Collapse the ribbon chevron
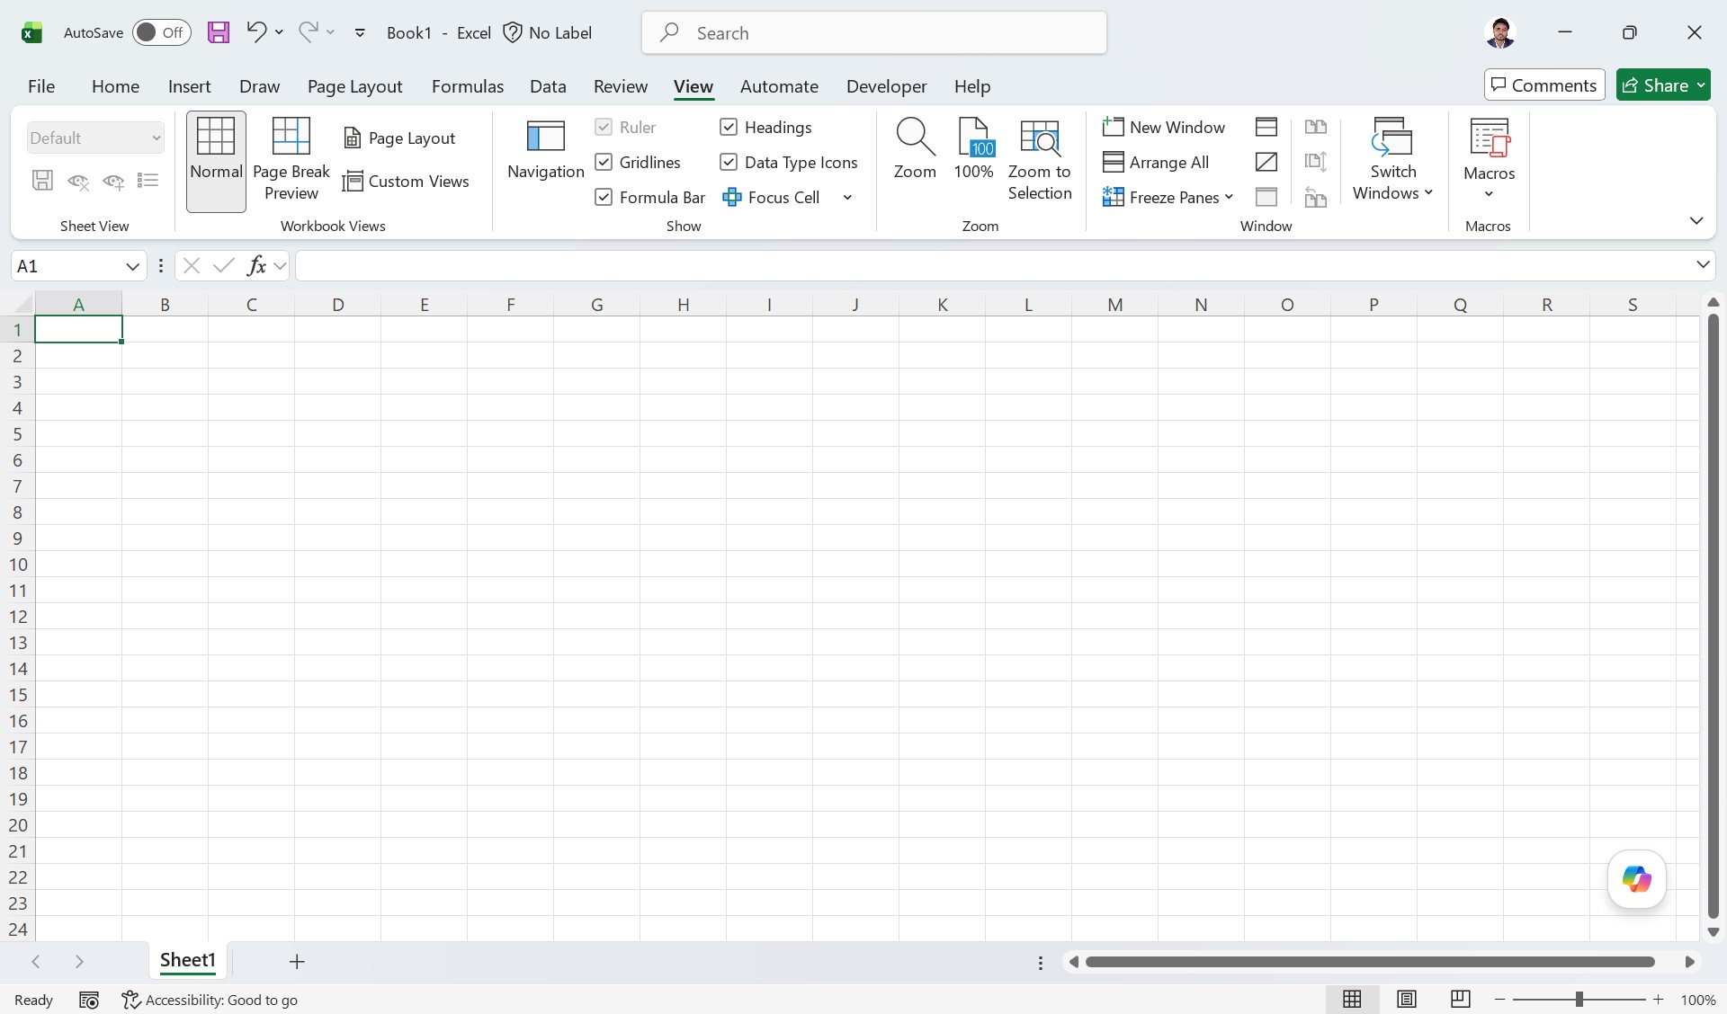The width and height of the screenshot is (1727, 1014). click(x=1696, y=220)
